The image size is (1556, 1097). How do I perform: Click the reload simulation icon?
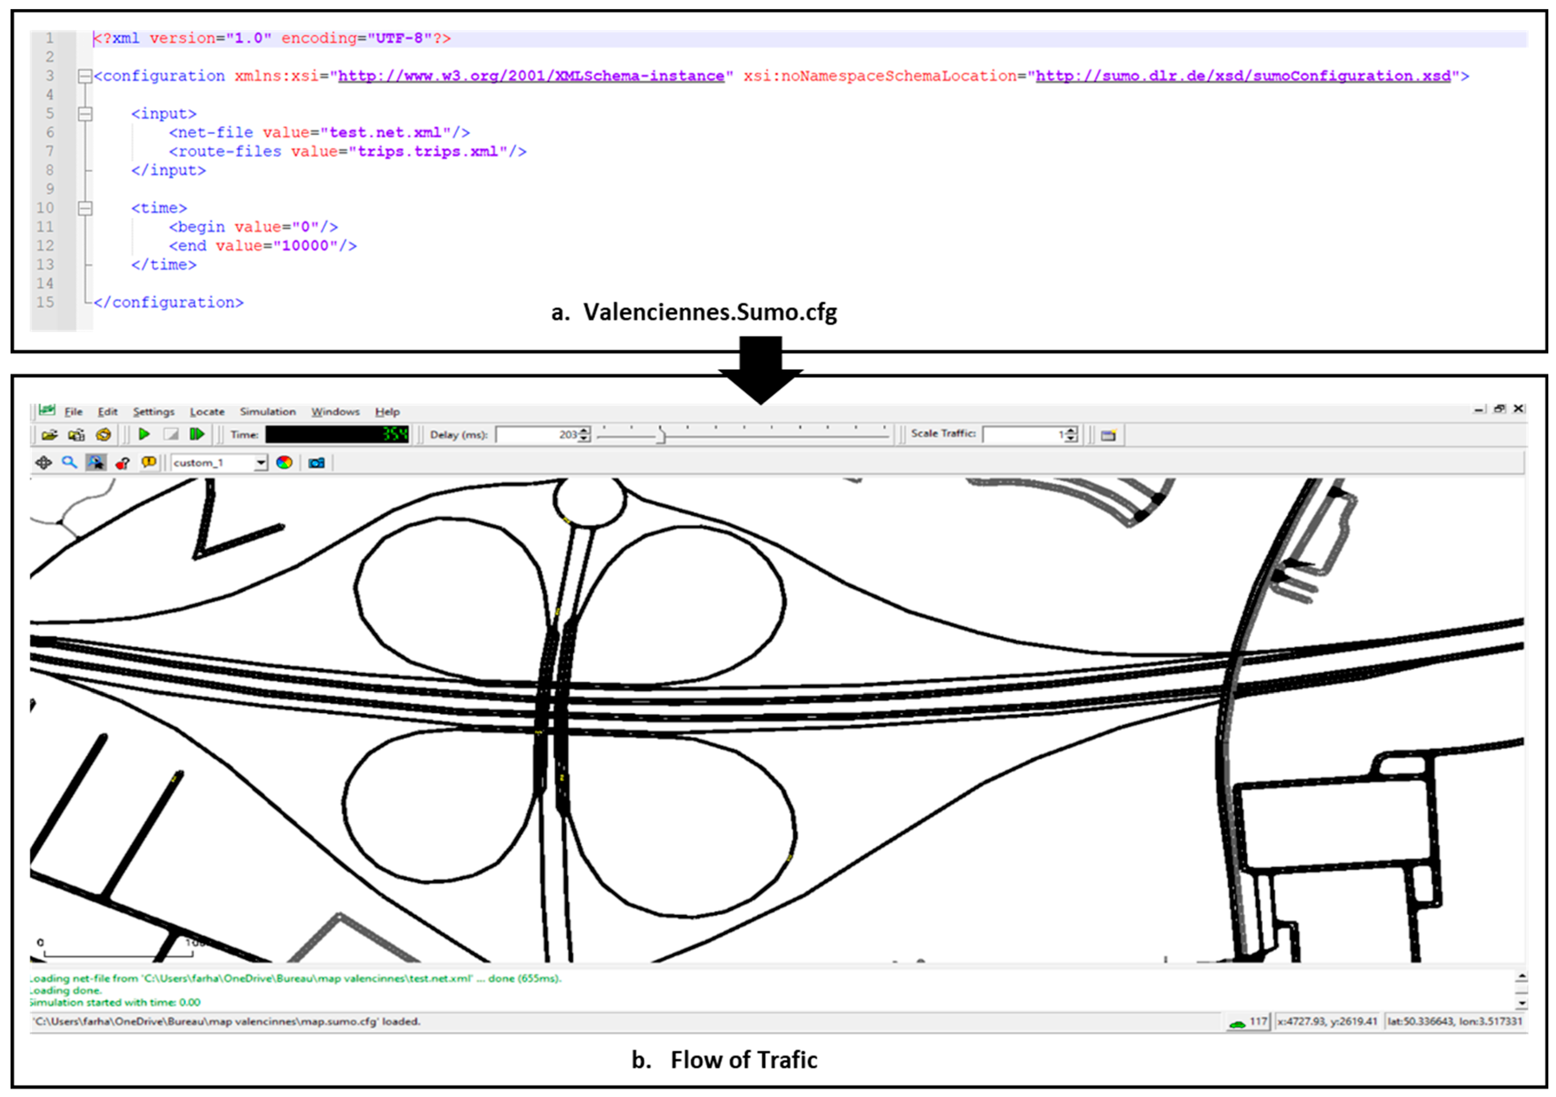click(x=104, y=435)
